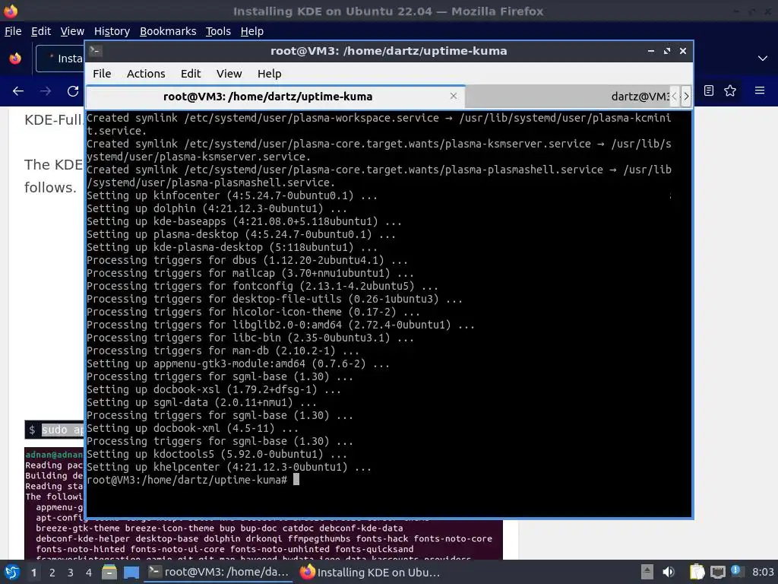This screenshot has width=778, height=584.
Task: Focus Installing KDE Firefox taskbar button
Action: [x=370, y=572]
